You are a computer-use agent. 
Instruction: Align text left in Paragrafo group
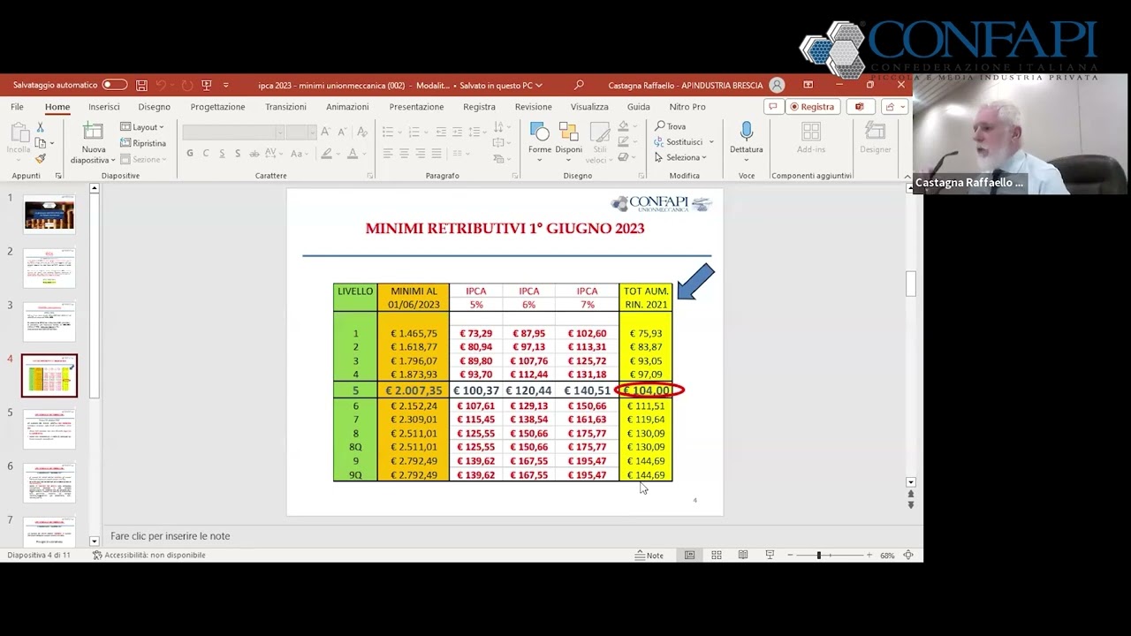[x=388, y=154]
